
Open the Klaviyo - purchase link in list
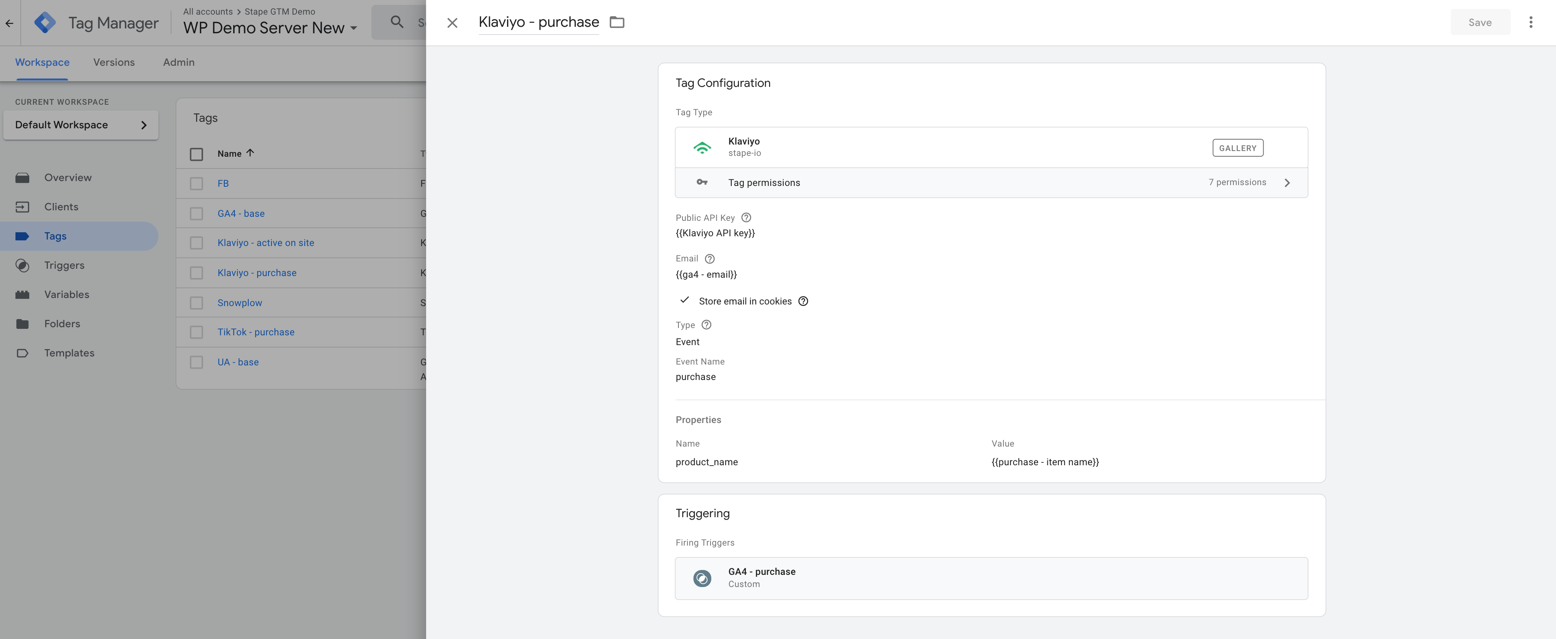[x=257, y=273]
